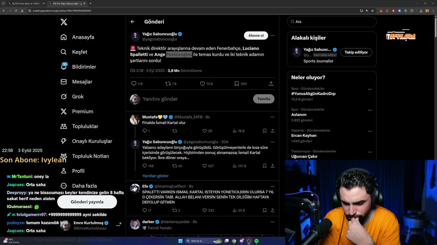This screenshot has width=437, height=245.
Task: Bookmark Efe's comment
Action: (265, 210)
